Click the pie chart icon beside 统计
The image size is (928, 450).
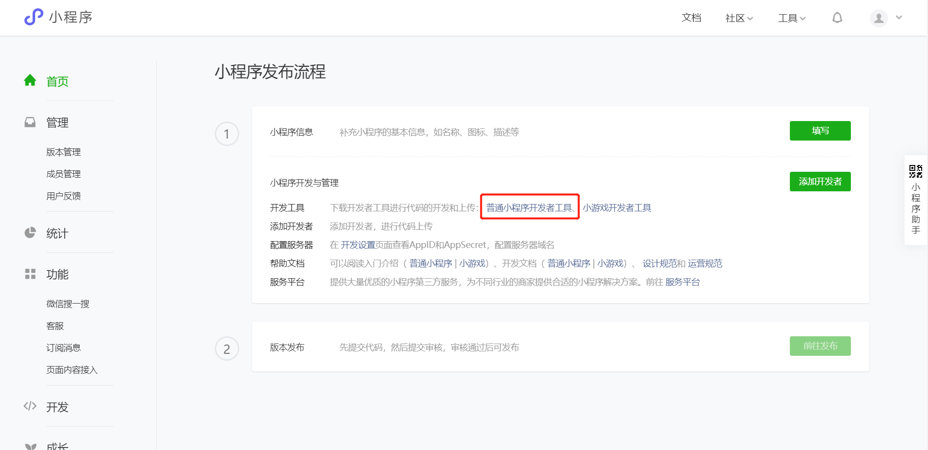(30, 232)
